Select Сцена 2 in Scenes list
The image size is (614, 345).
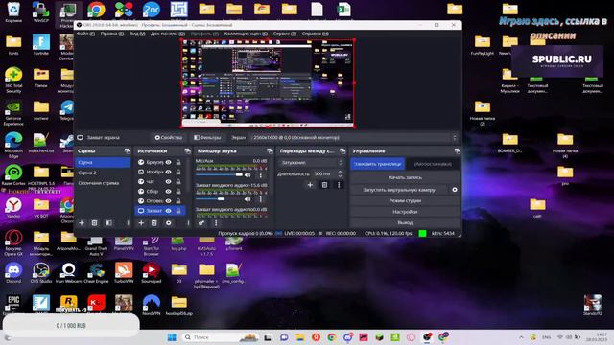tap(103, 172)
